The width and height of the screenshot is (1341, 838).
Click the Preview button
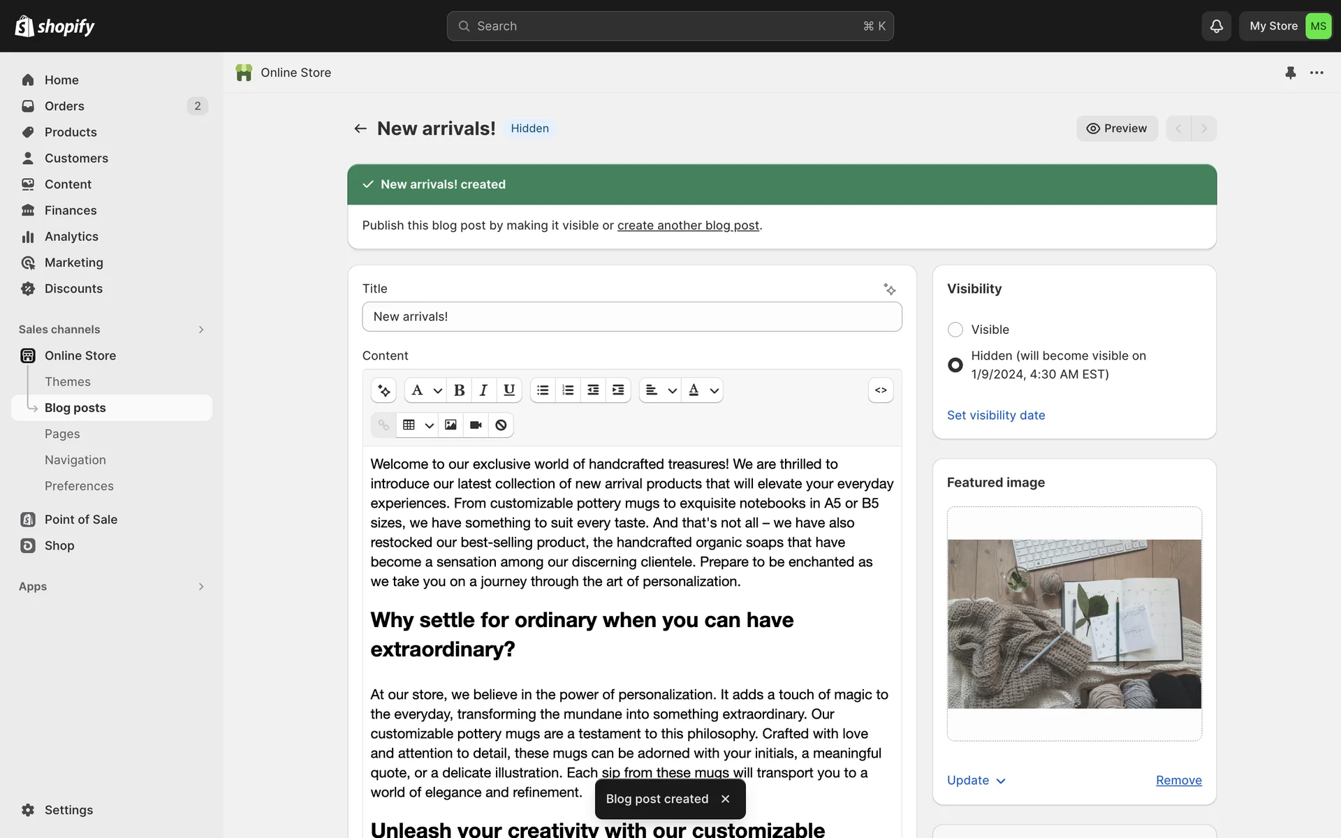[x=1116, y=128]
